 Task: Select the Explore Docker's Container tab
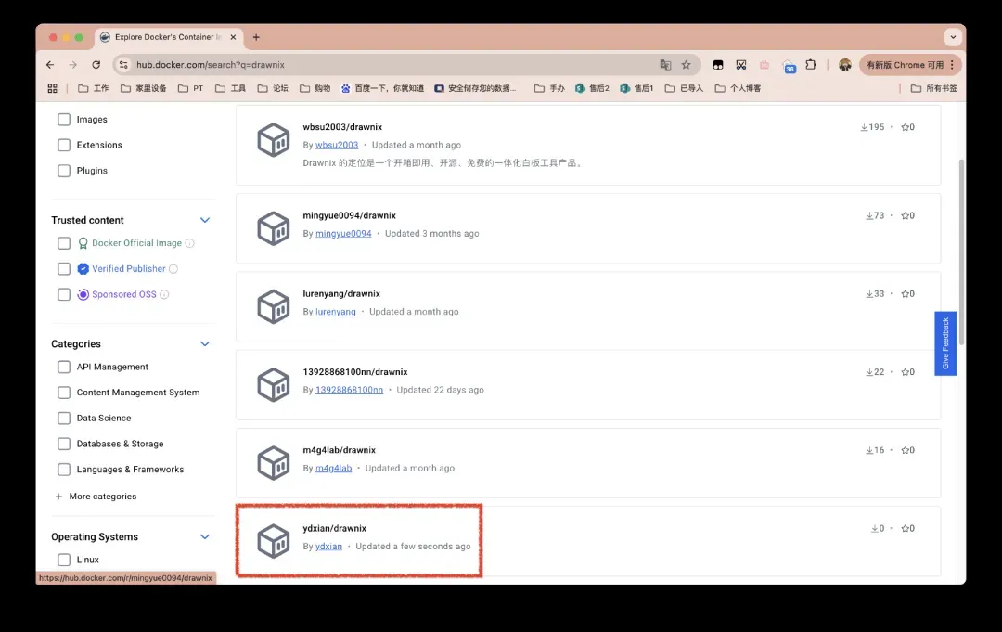[167, 37]
